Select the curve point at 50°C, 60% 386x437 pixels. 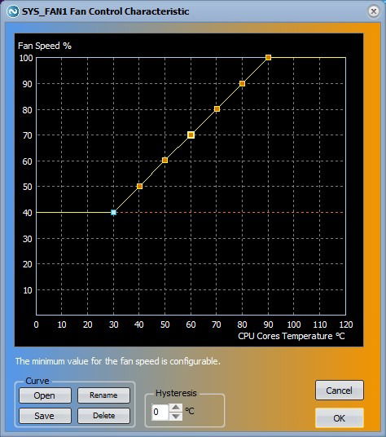[x=164, y=161]
